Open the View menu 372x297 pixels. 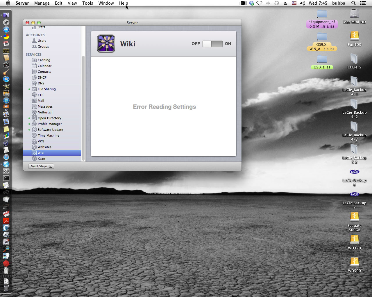click(x=72, y=3)
